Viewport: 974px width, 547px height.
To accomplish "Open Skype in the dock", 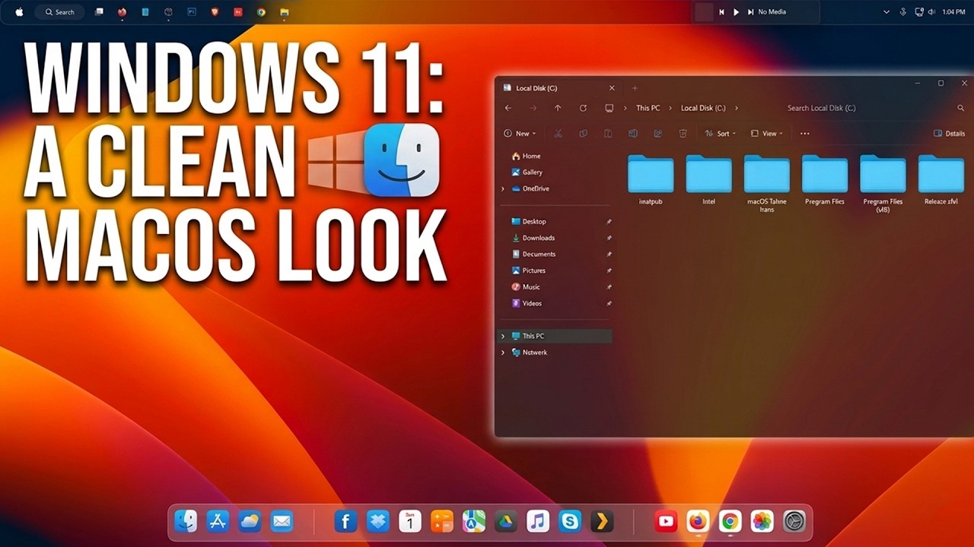I will click(569, 521).
